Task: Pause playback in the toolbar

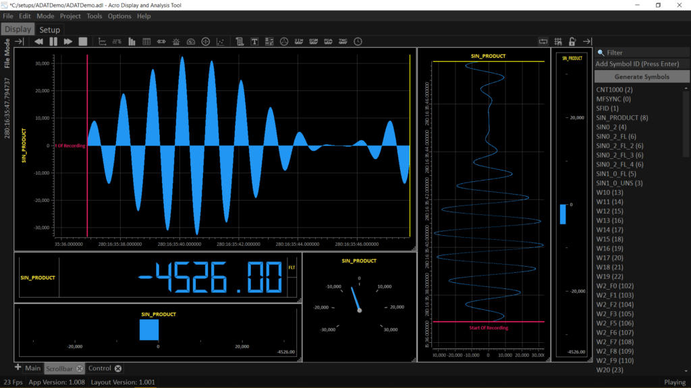Action: (53, 42)
